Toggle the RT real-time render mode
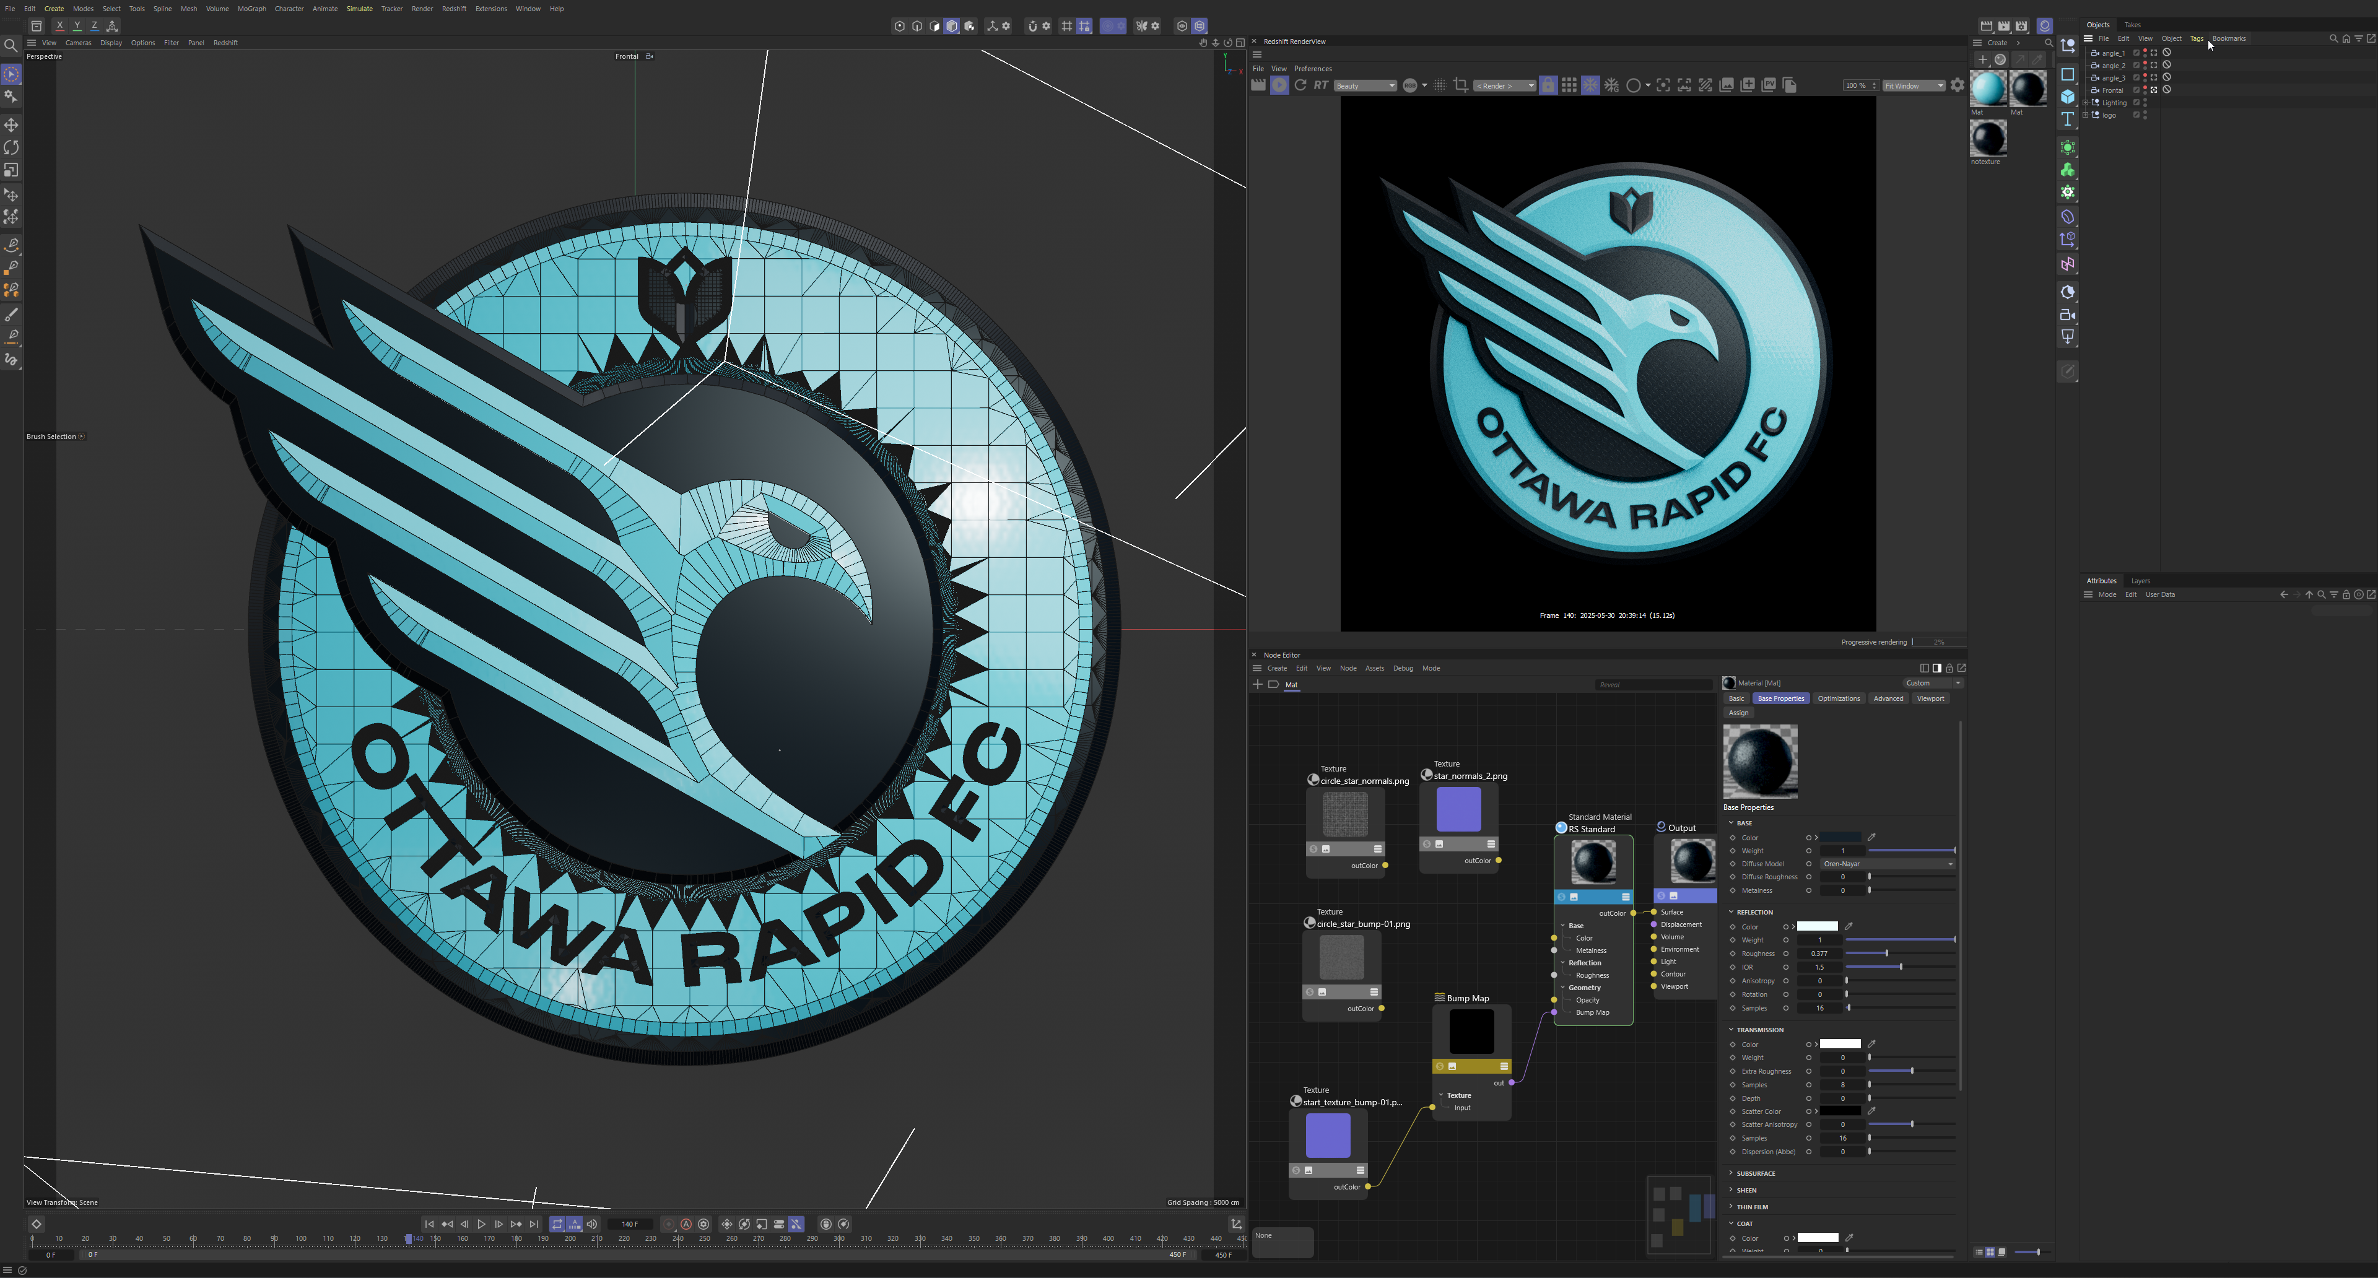This screenshot has width=2378, height=1278. (1321, 86)
